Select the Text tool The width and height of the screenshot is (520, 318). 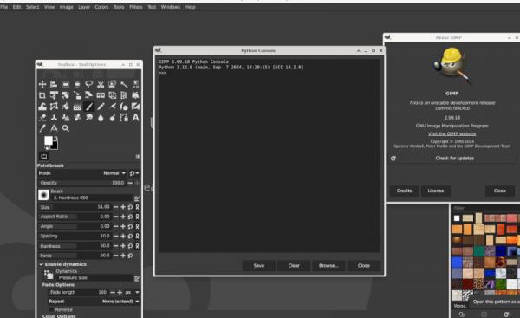pos(135,117)
